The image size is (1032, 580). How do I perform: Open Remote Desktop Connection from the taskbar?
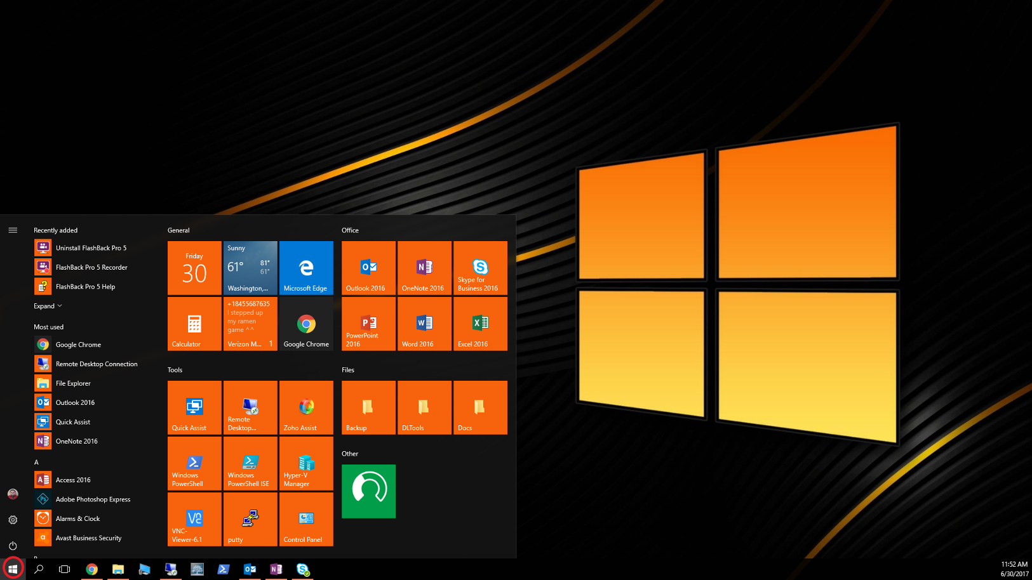point(171,569)
